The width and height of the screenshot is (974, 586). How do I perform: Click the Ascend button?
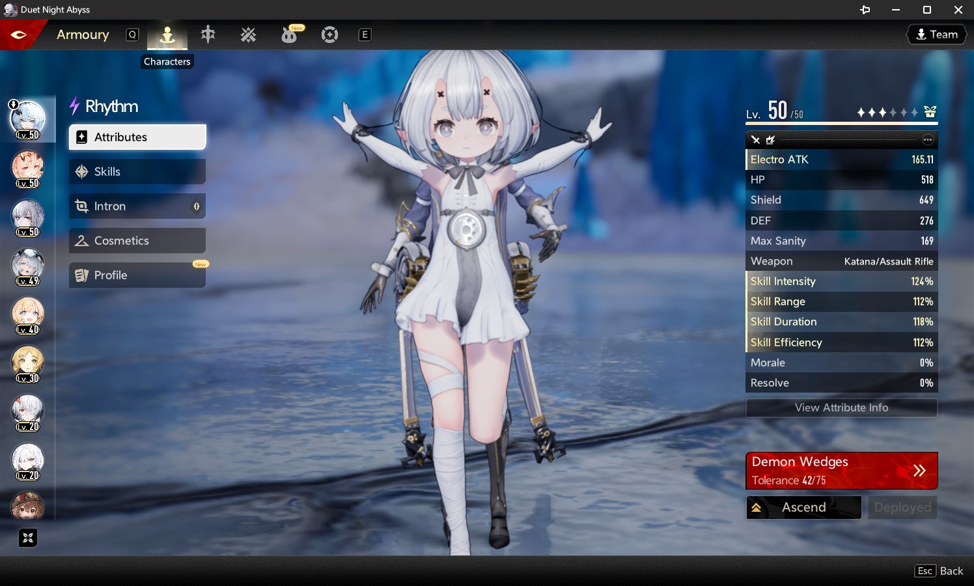tap(804, 507)
